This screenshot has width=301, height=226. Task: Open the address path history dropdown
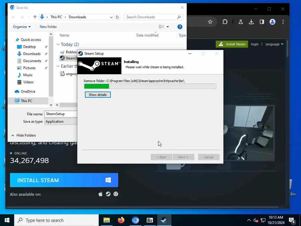111,17
